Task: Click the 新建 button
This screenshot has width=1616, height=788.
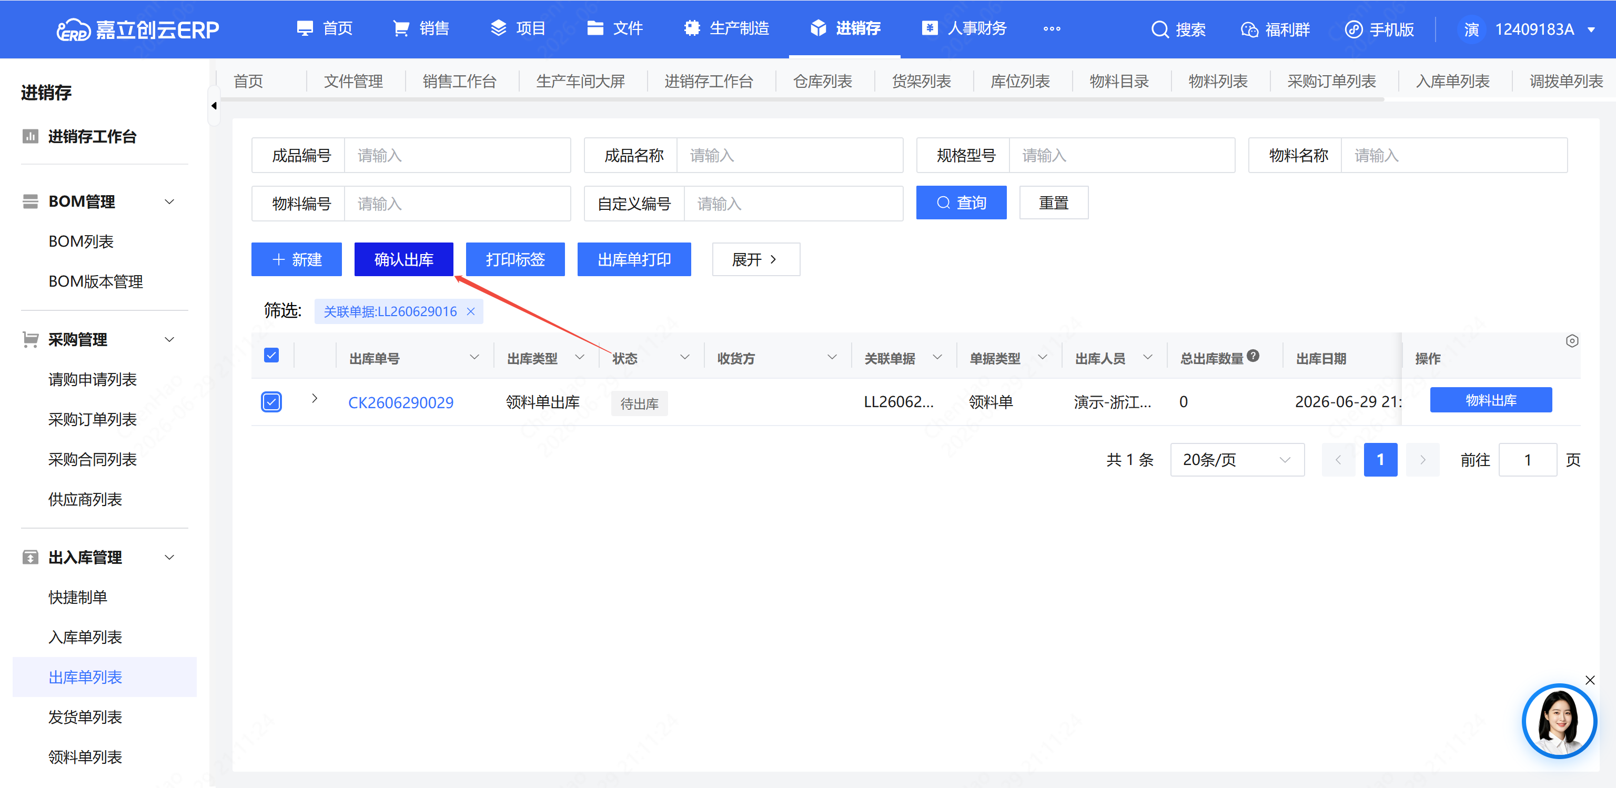Action: pos(296,259)
